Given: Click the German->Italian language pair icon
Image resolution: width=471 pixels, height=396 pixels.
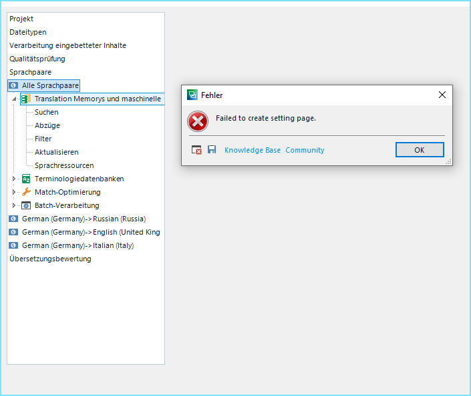Looking at the screenshot, I should tap(13, 245).
